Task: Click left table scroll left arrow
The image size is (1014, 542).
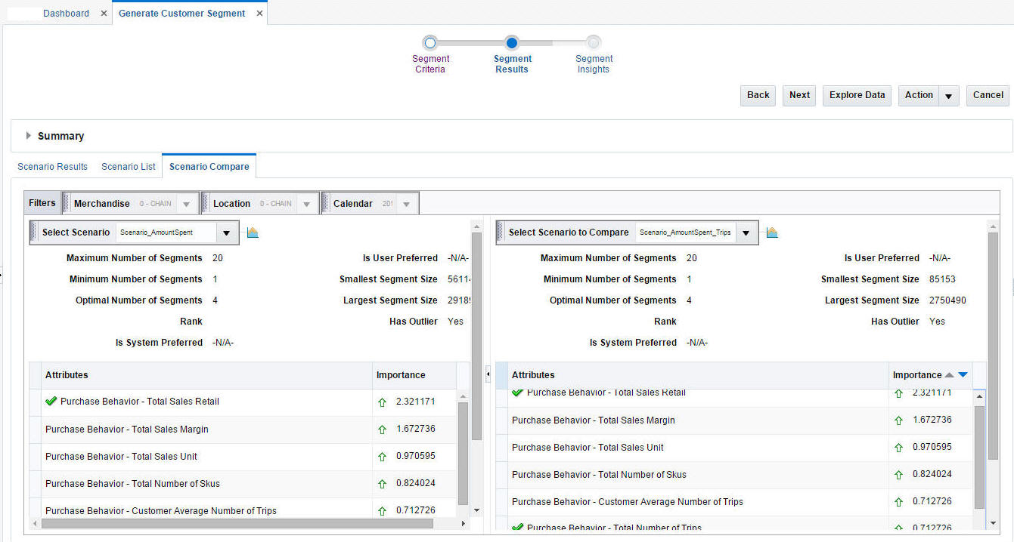Action: [36, 523]
